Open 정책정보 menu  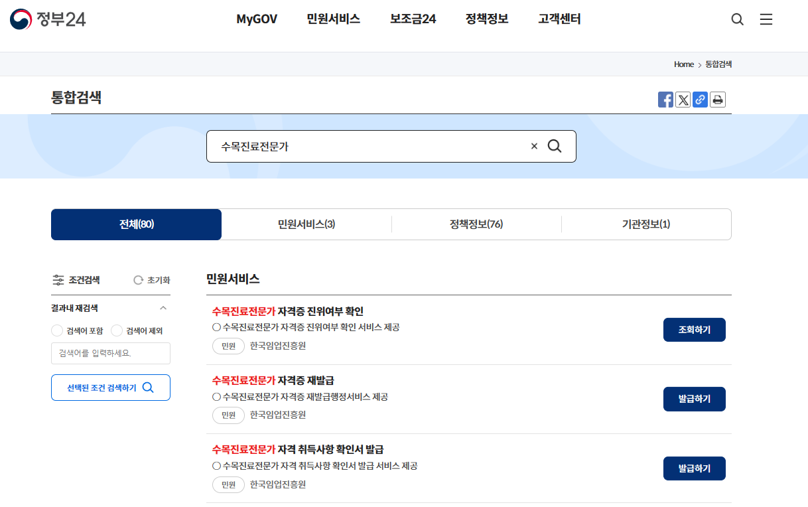click(487, 19)
